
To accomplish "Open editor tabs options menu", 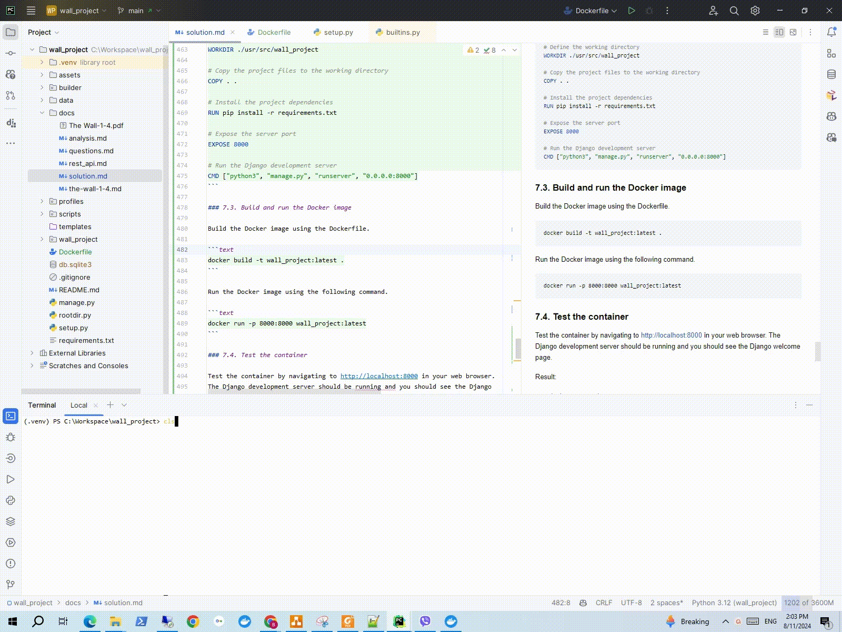I will click(x=810, y=32).
